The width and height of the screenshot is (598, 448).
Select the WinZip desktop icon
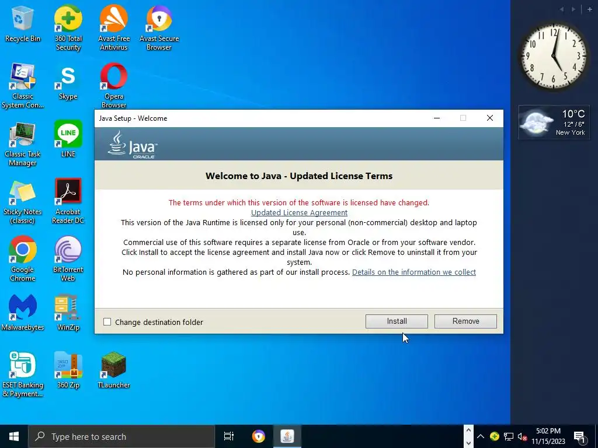pyautogui.click(x=68, y=313)
